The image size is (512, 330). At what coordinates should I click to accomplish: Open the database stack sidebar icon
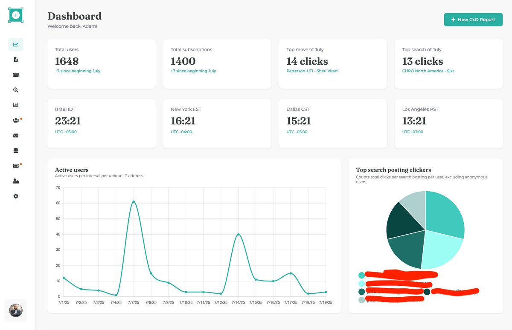[x=16, y=151]
